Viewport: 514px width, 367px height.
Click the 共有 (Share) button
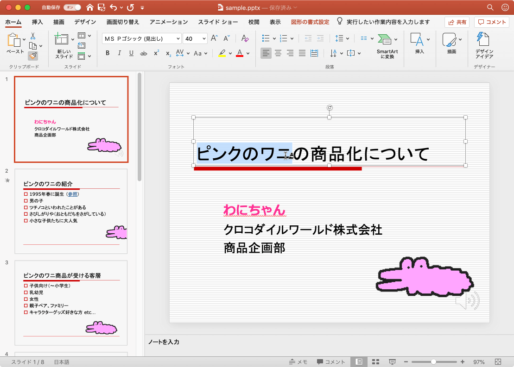[x=457, y=22]
